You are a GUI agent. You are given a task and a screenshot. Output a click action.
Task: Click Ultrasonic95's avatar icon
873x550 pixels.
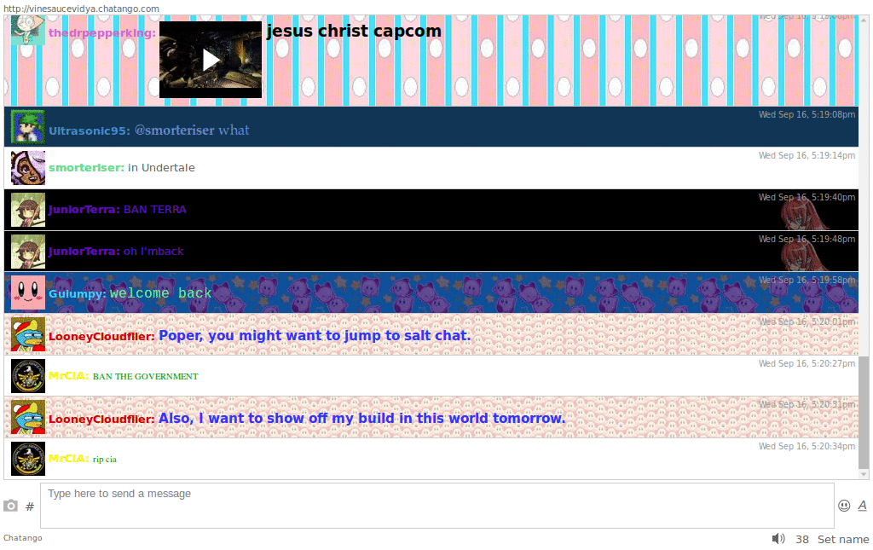pos(27,126)
